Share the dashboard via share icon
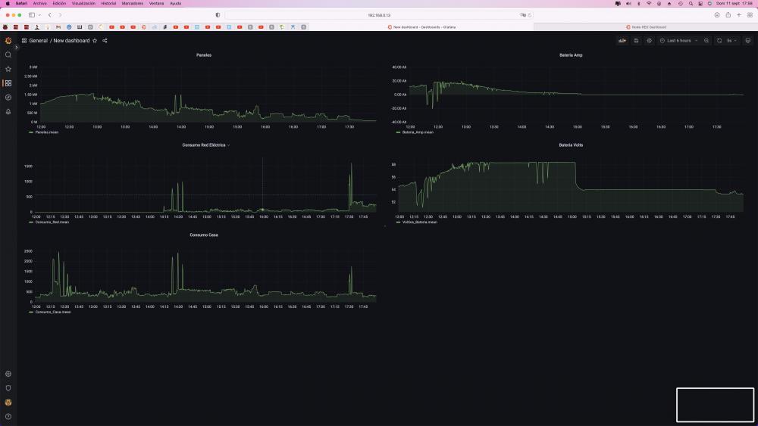This screenshot has width=758, height=426. [x=105, y=41]
